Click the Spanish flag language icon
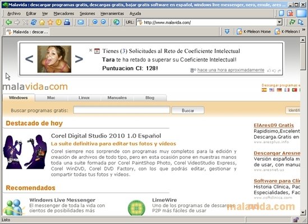 click(264, 90)
